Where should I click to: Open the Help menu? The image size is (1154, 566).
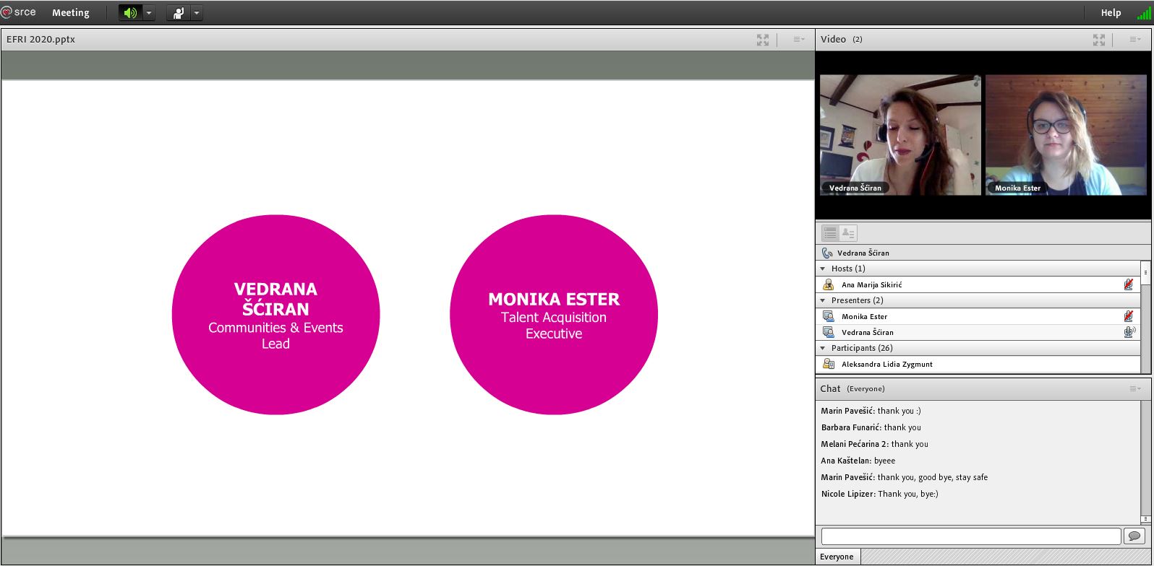tap(1111, 13)
